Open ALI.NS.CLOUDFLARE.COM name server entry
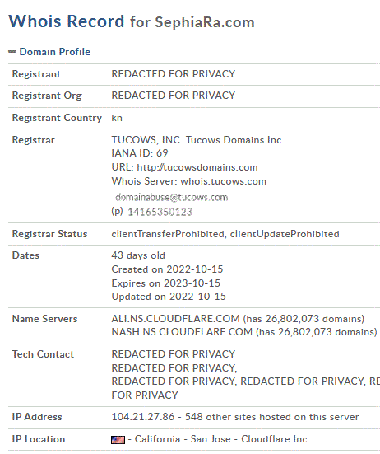This screenshot has width=380, height=454. [x=175, y=319]
